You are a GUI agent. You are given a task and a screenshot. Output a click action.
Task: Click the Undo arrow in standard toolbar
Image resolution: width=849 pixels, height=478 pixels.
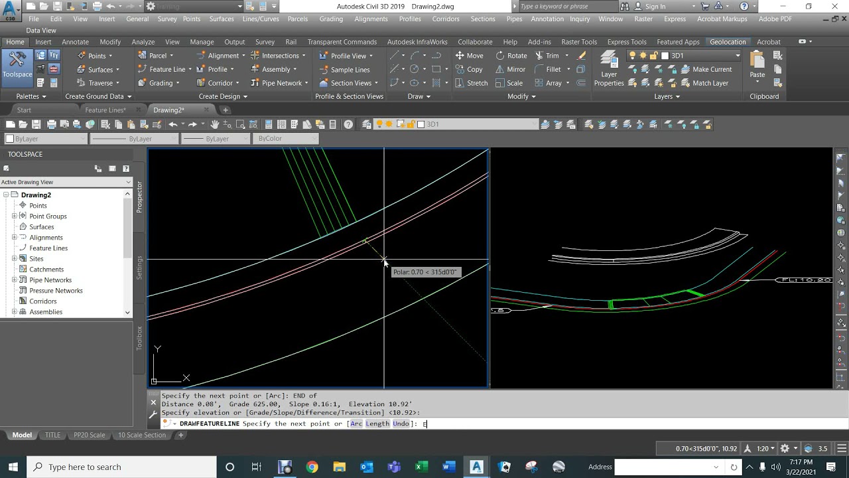point(173,124)
